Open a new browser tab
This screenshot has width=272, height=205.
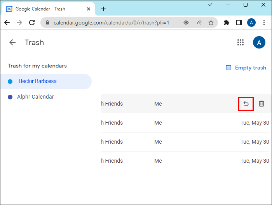[103, 9]
